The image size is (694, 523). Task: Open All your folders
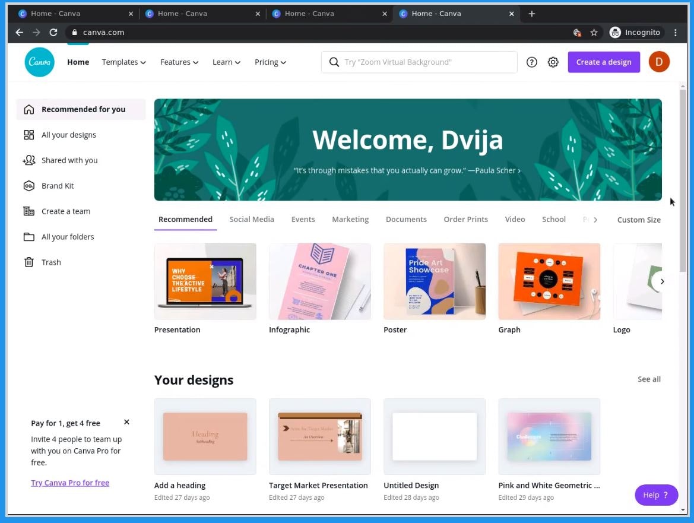[28, 236]
